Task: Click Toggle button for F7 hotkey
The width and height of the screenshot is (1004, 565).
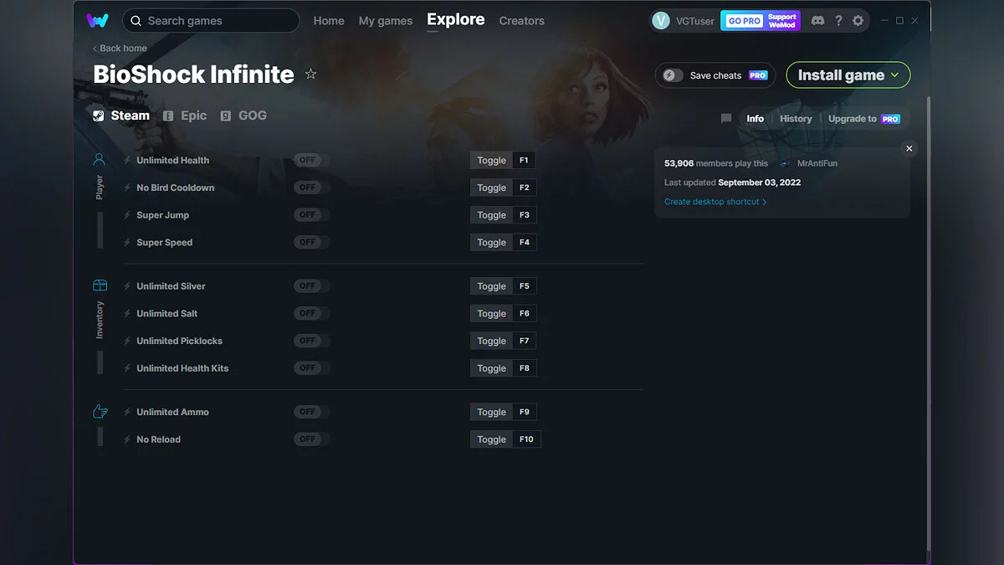Action: coord(491,341)
